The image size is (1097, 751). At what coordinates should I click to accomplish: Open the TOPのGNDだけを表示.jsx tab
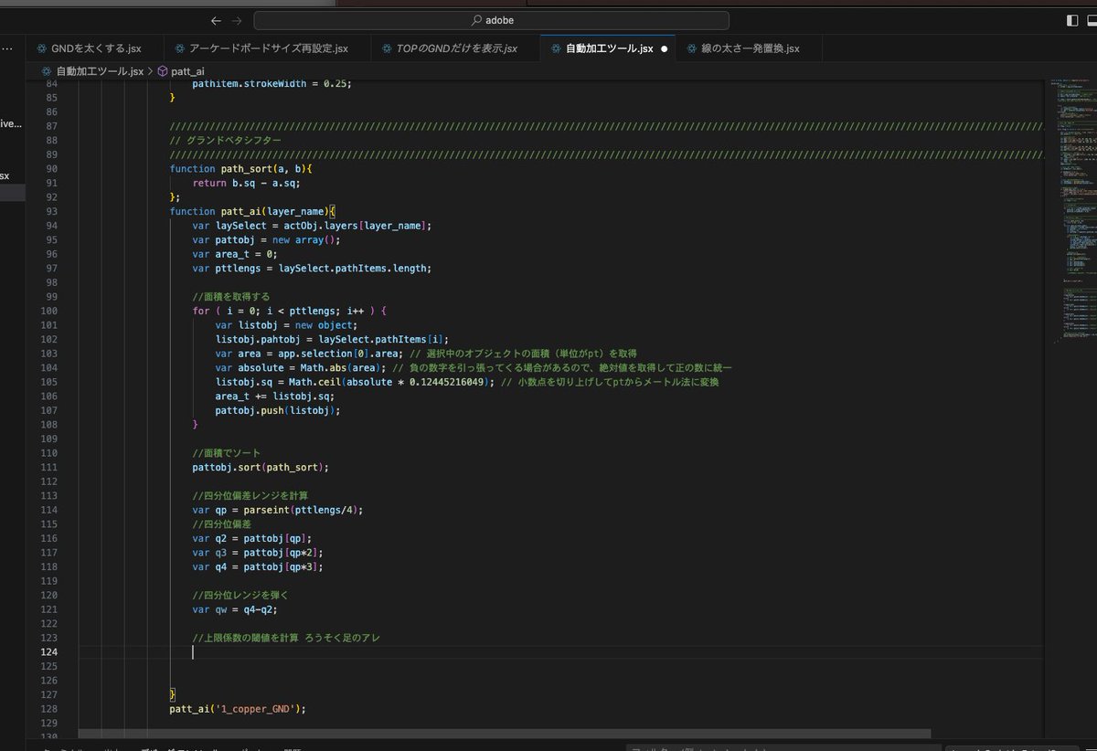(455, 48)
